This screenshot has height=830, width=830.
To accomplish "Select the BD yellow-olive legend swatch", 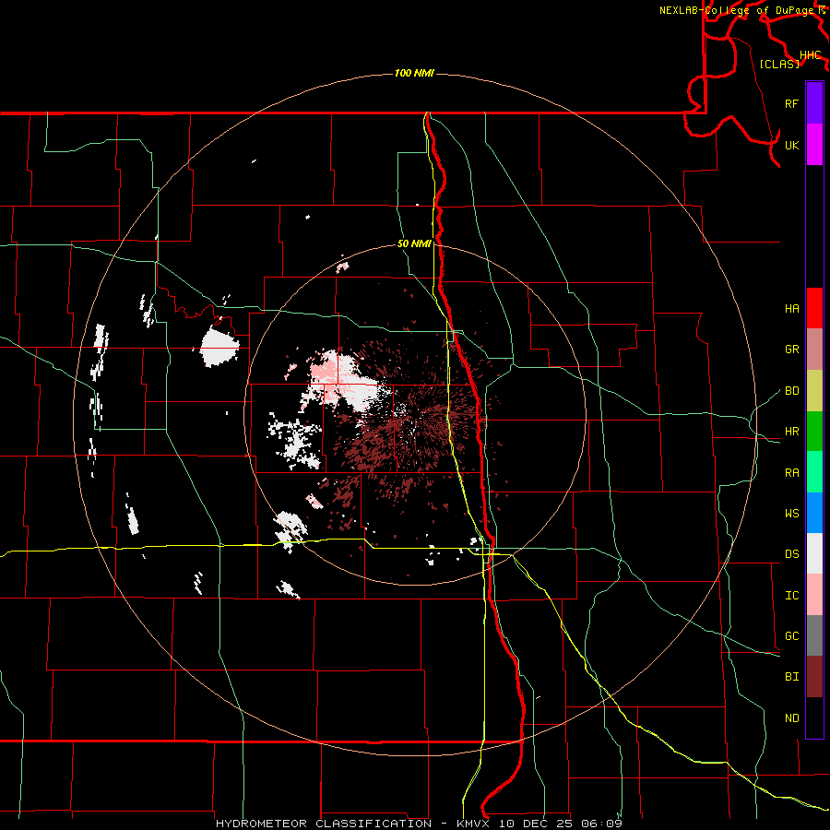I will point(814,390).
